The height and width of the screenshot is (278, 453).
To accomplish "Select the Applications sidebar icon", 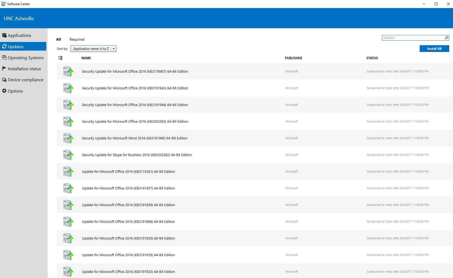I will (x=4, y=35).
